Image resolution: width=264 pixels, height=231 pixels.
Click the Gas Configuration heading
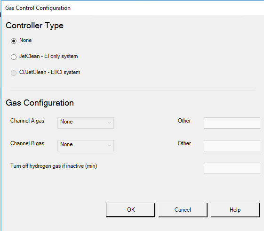pos(40,103)
